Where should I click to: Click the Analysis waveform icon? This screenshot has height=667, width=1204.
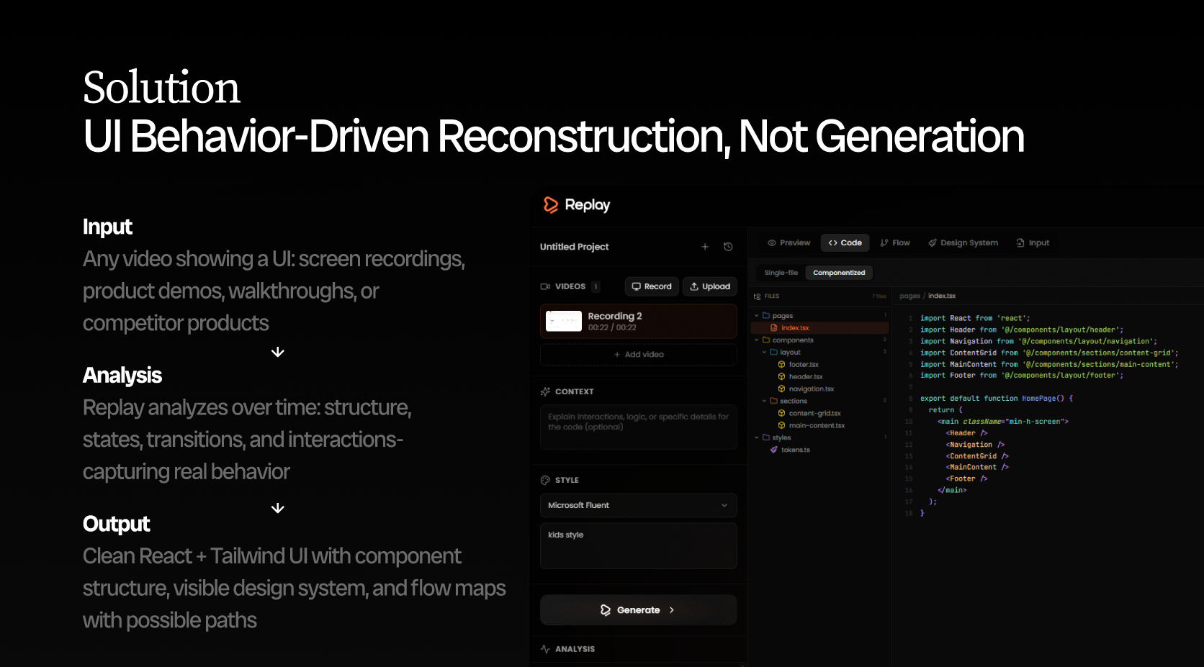click(544, 648)
